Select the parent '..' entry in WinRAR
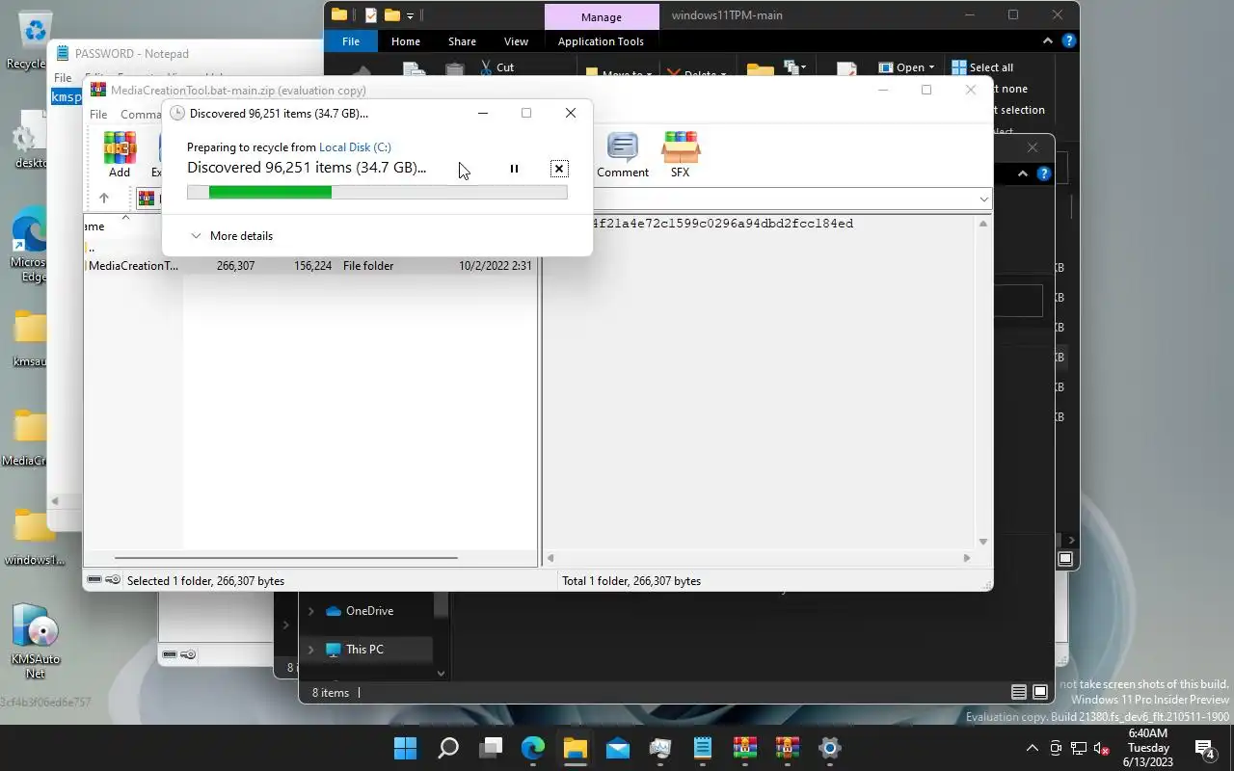Screen dimensions: 1234x771 pyautogui.click(x=91, y=249)
